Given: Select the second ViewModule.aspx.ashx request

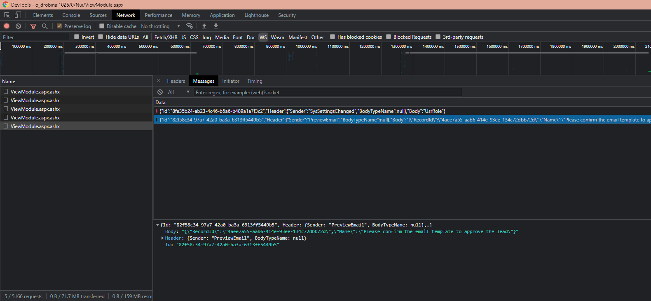Looking at the screenshot, I should tap(76, 100).
